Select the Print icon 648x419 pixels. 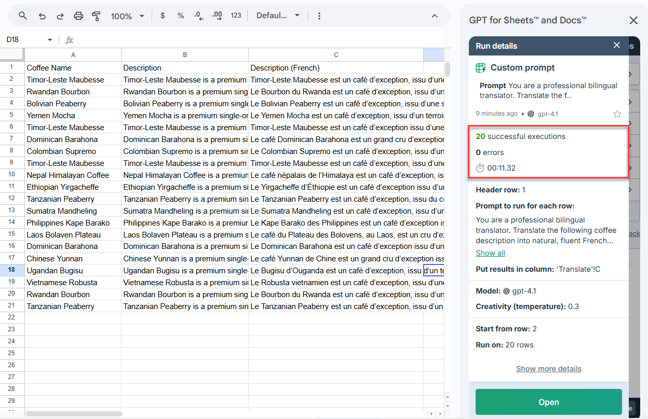78,16
